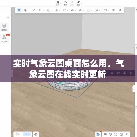137x137 pixels.
Task: Select the align panels tool
Action: [88, 10]
